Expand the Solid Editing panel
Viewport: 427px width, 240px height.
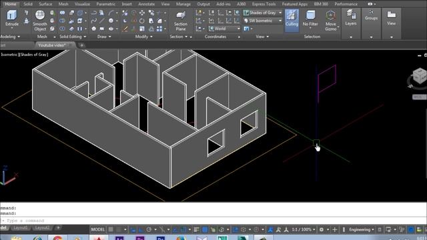point(73,37)
